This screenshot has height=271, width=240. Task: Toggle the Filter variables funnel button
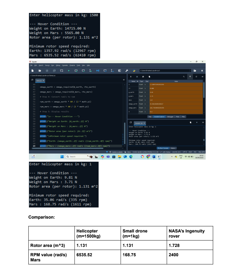click(x=190, y=76)
